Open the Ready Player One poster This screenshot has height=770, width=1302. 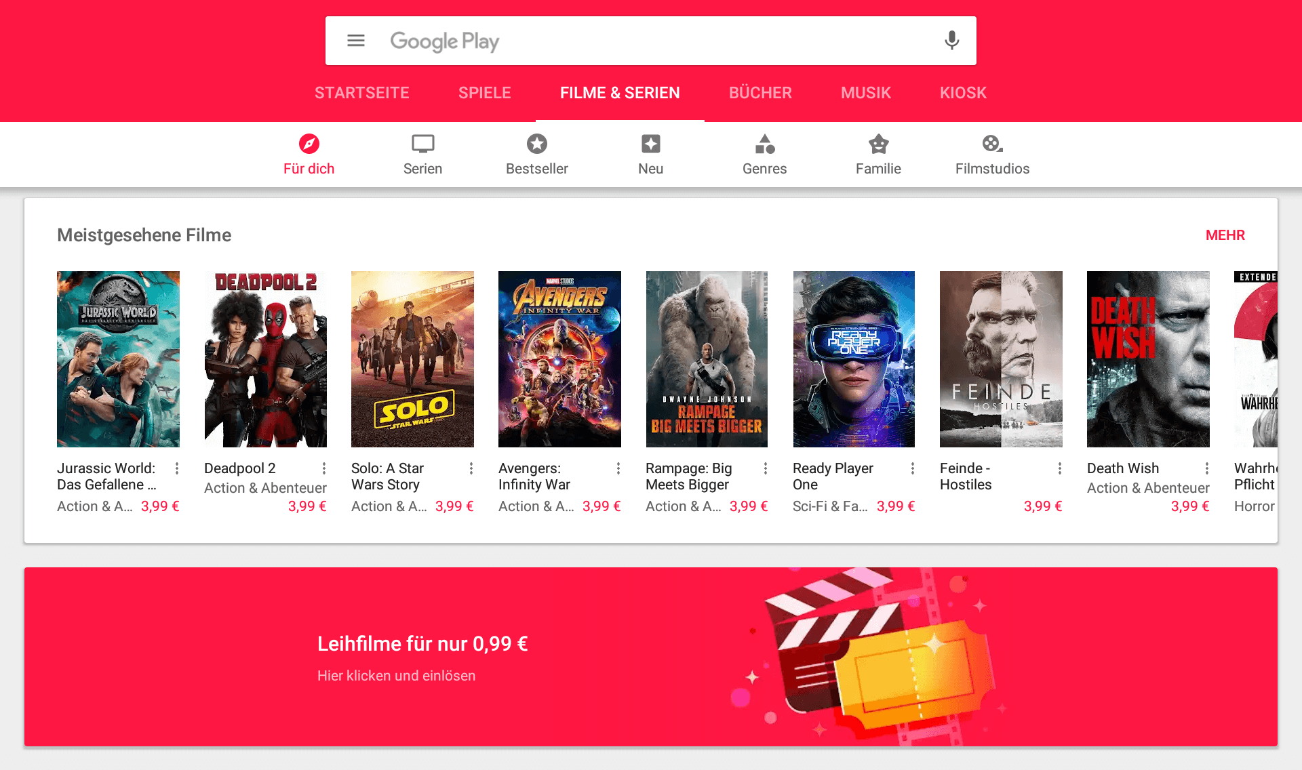tap(854, 359)
